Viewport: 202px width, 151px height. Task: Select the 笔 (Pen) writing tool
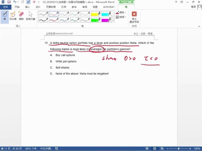pyautogui.click(x=5, y=16)
